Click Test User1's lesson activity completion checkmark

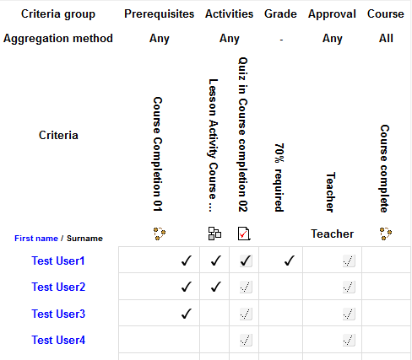click(216, 261)
